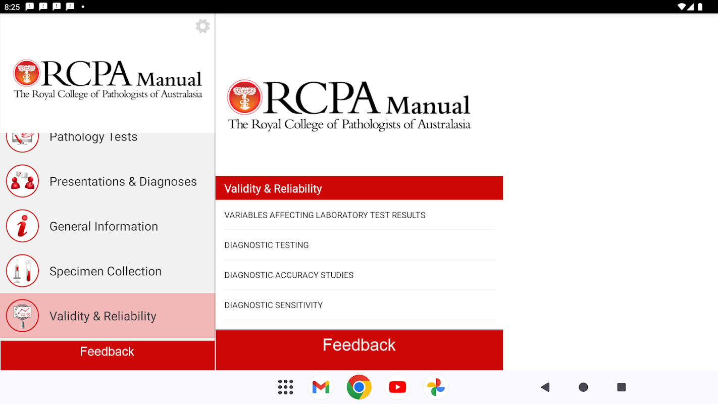This screenshot has height=404, width=718.
Task: Select General Information menu item
Action: coord(108,226)
